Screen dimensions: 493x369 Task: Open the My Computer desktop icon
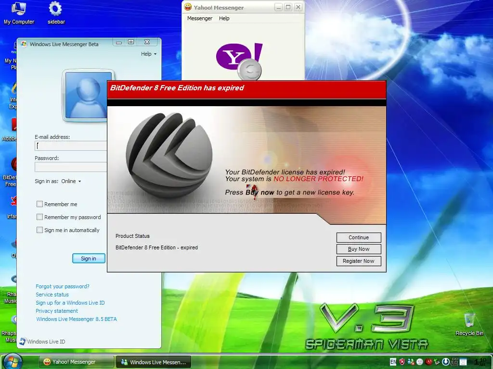(19, 13)
